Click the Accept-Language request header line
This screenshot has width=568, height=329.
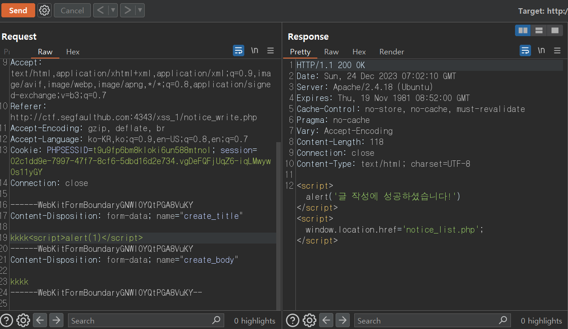129,139
